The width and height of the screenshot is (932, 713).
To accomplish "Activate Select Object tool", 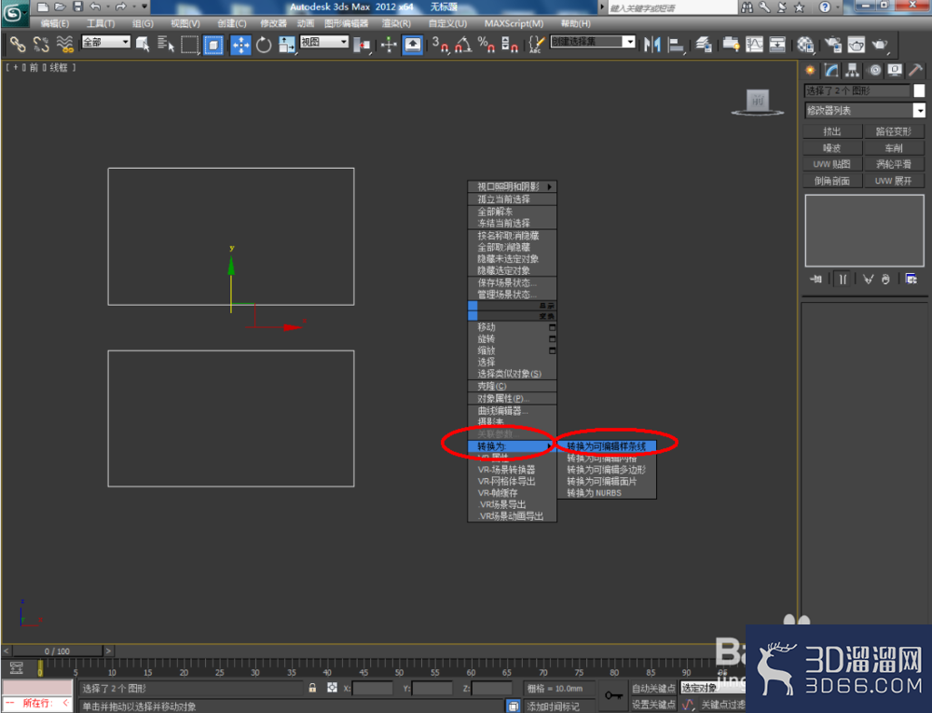I will click(x=143, y=44).
